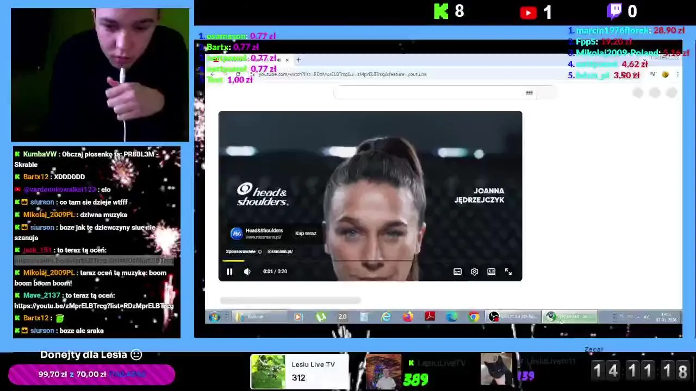Viewport: 696px width, 391px height.
Task: Open Mave_2137's youtu.be chat link
Action: 94,306
